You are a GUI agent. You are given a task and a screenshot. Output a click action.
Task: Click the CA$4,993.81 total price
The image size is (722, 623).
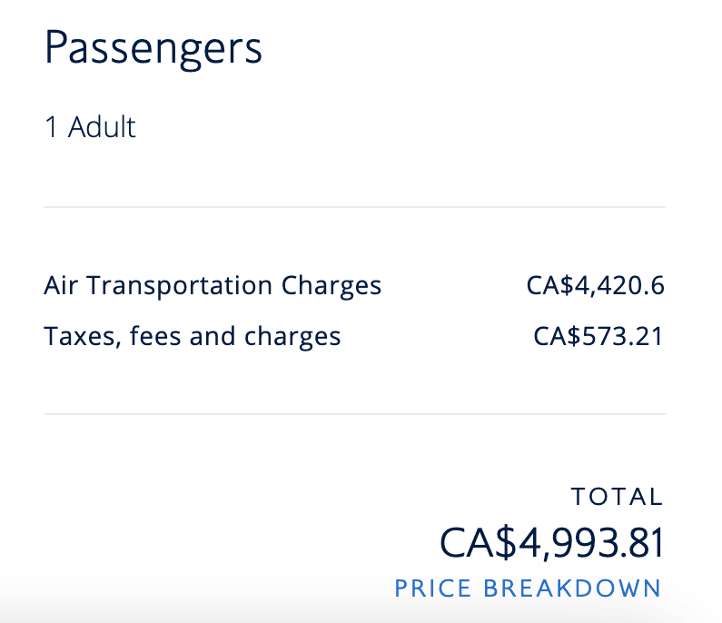tap(552, 542)
